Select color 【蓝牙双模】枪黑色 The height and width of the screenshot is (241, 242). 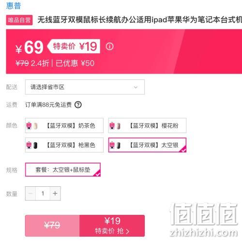pyautogui.click(x=64, y=145)
